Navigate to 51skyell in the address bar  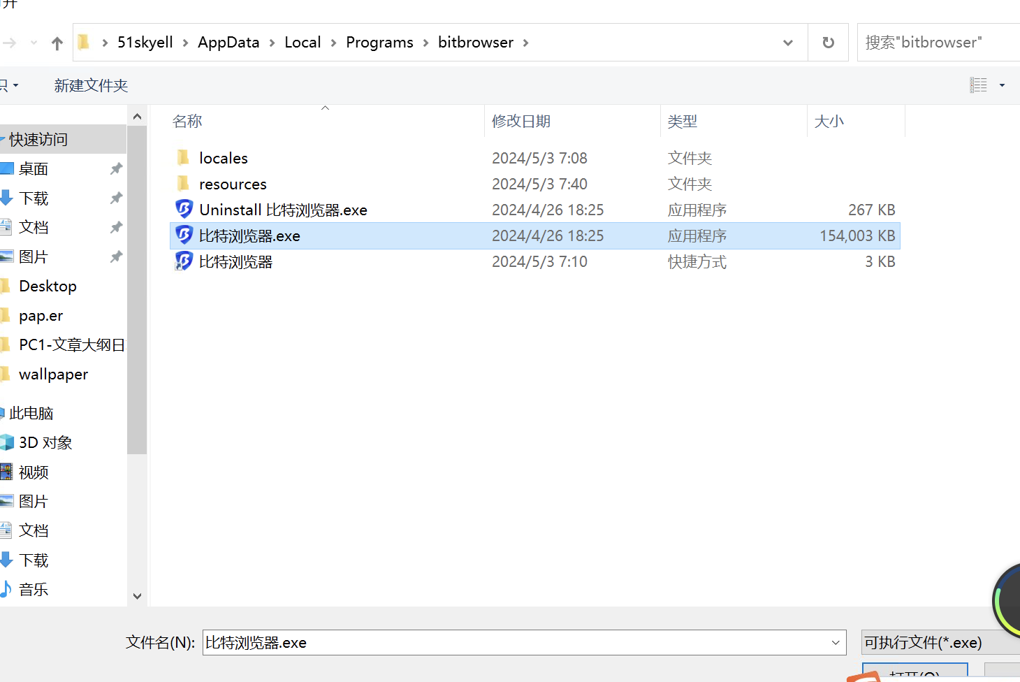[145, 43]
